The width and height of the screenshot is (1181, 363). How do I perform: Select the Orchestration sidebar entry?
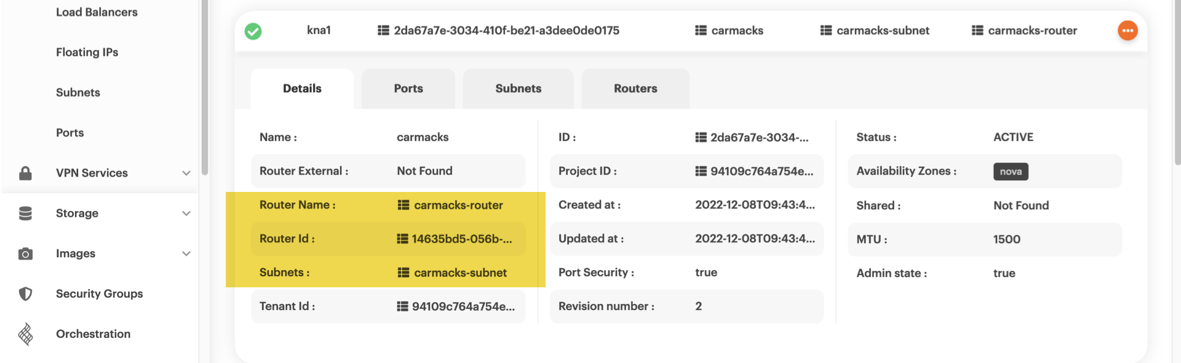93,333
